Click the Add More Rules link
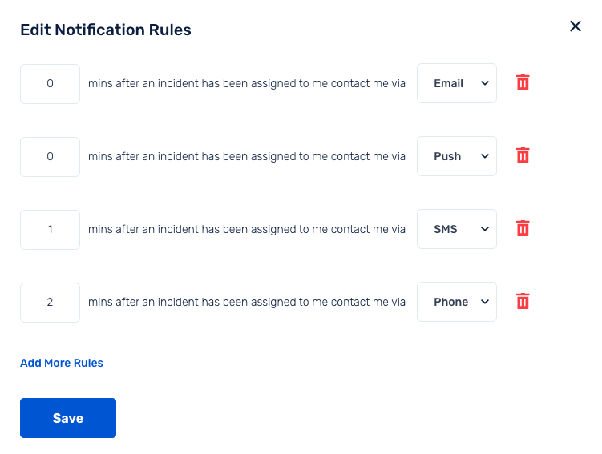602x454 pixels. coord(62,363)
